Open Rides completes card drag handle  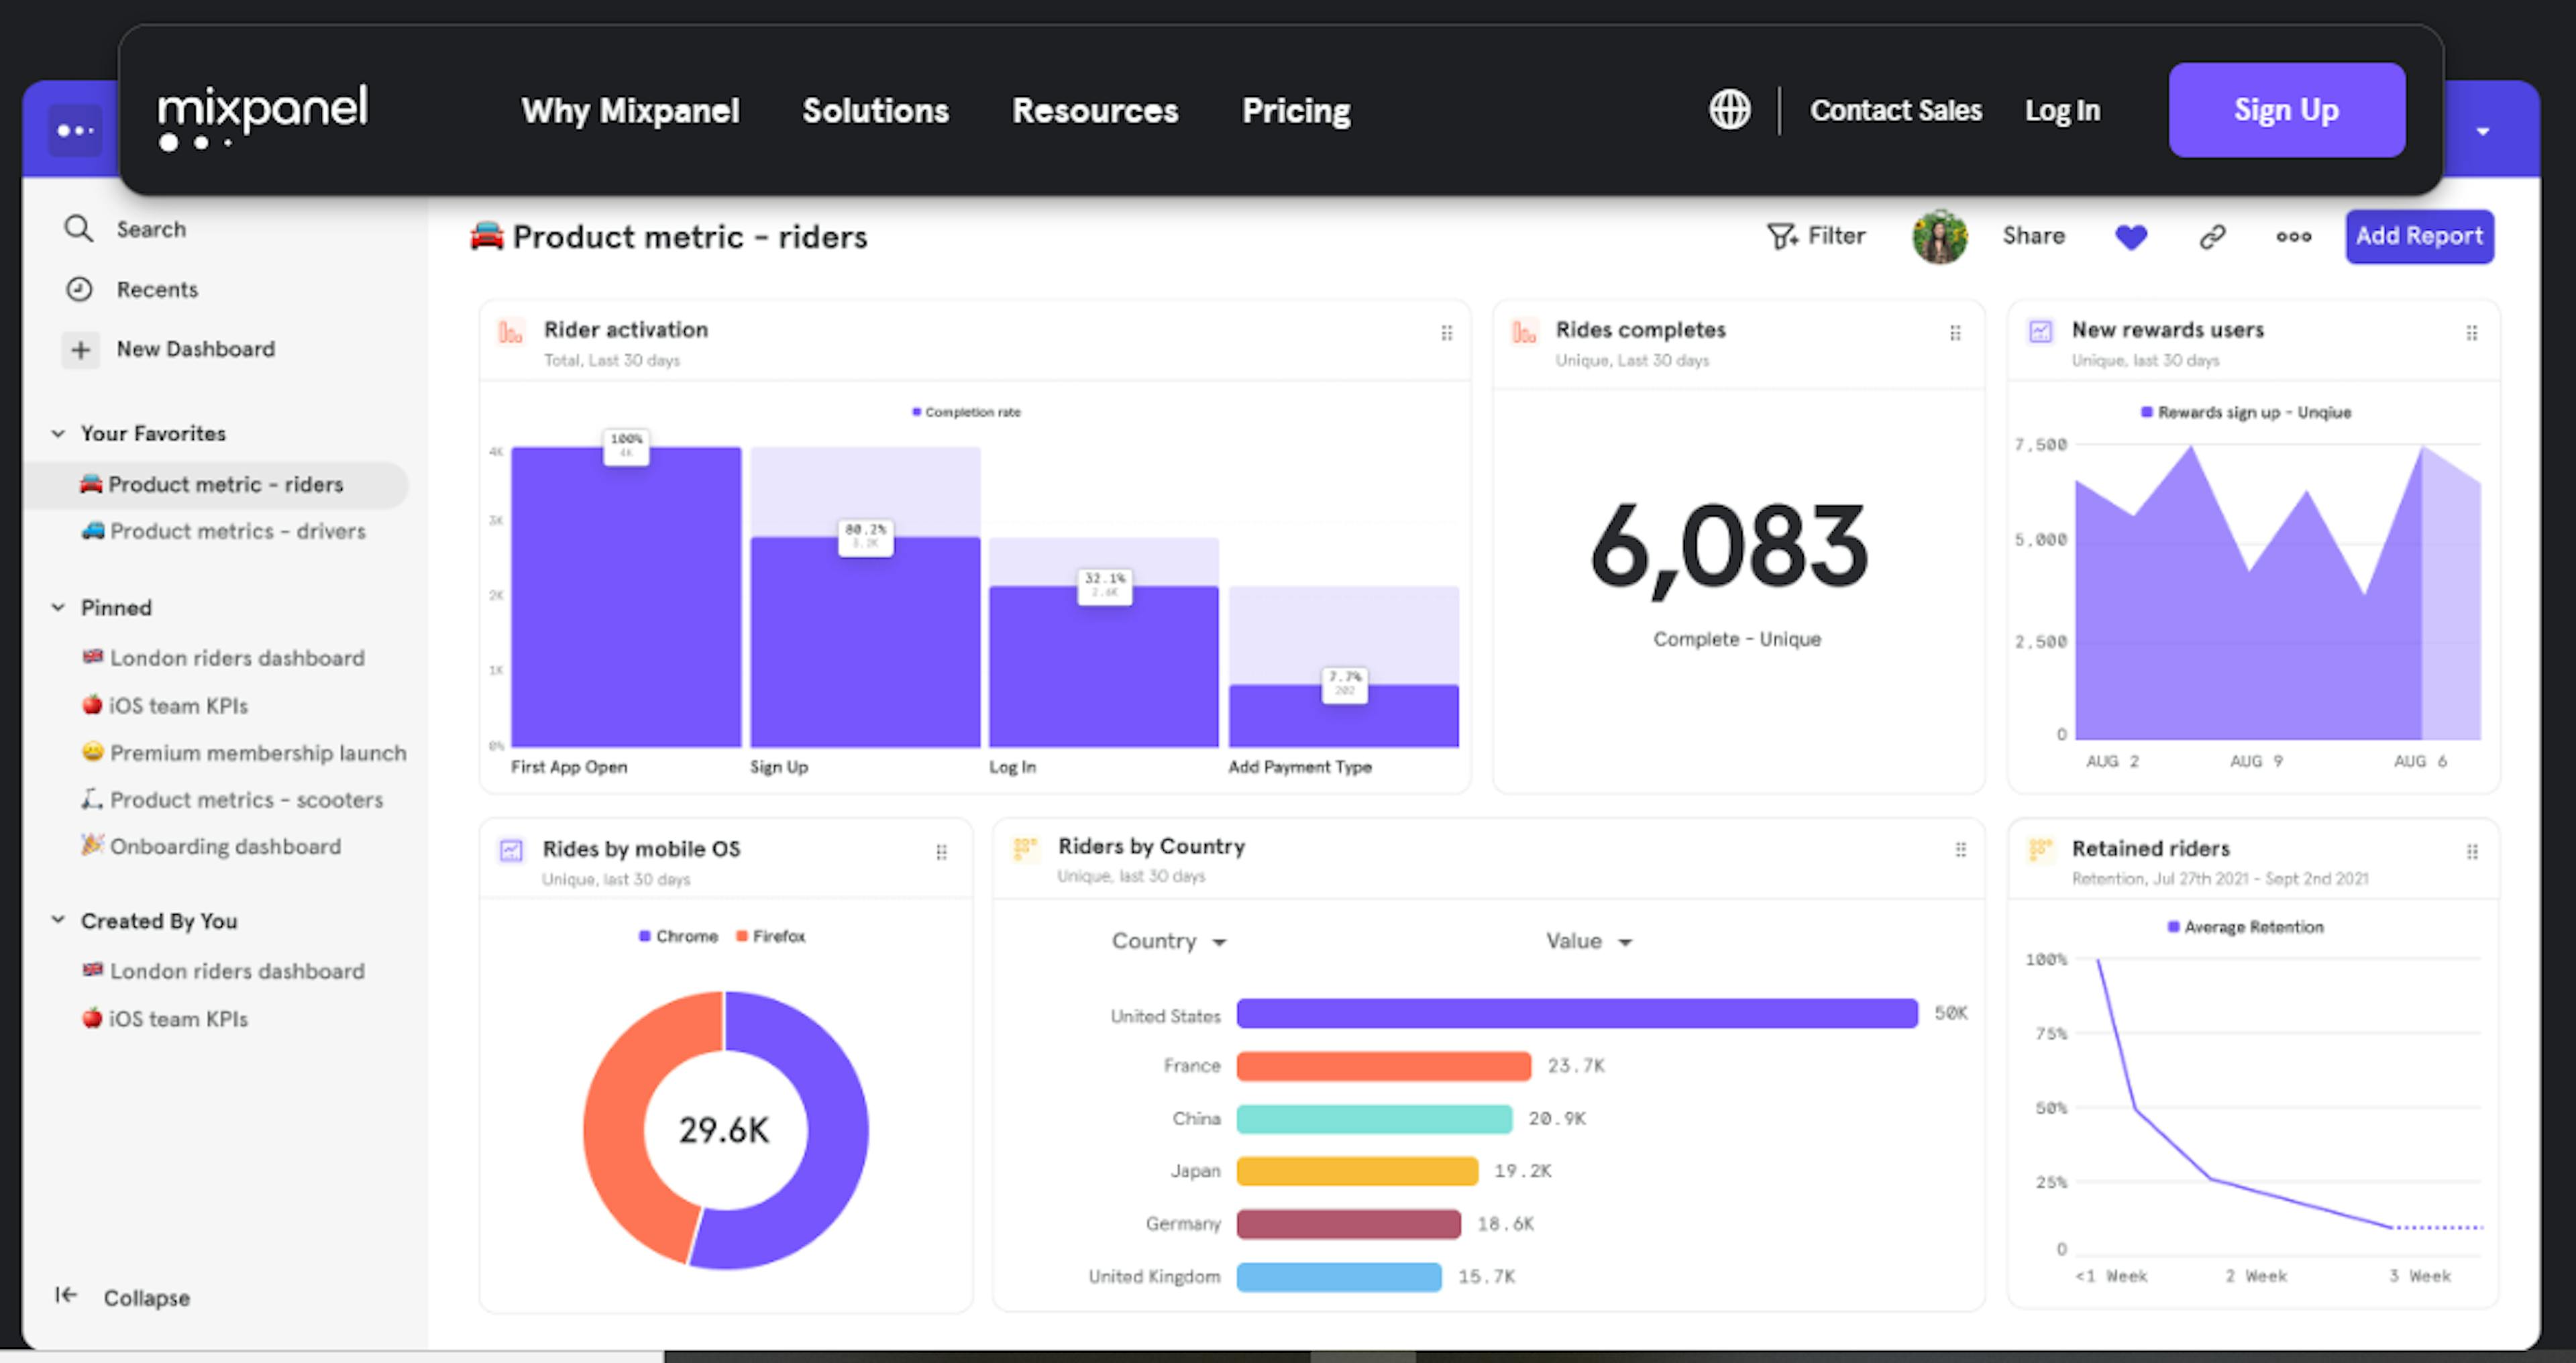tap(1955, 333)
